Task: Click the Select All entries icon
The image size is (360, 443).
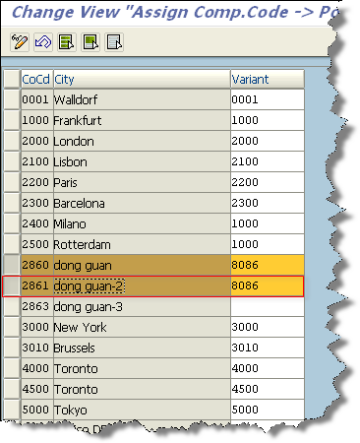Action: click(x=67, y=42)
